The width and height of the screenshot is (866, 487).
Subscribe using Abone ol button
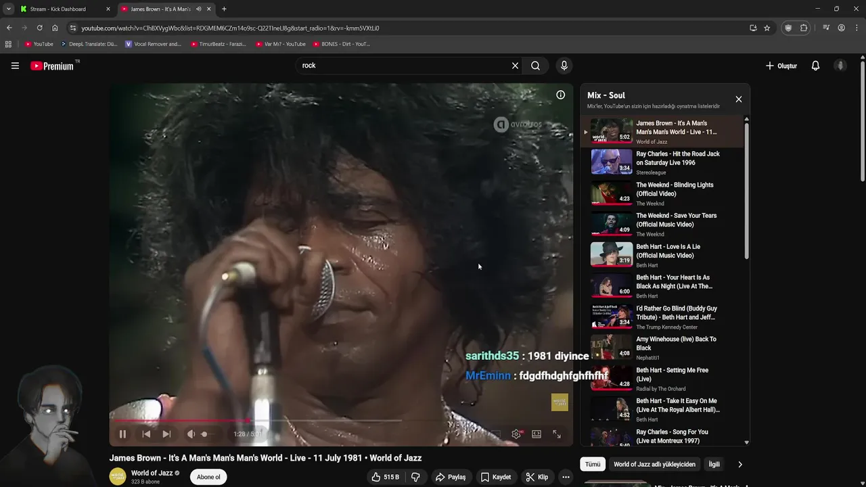point(208,477)
